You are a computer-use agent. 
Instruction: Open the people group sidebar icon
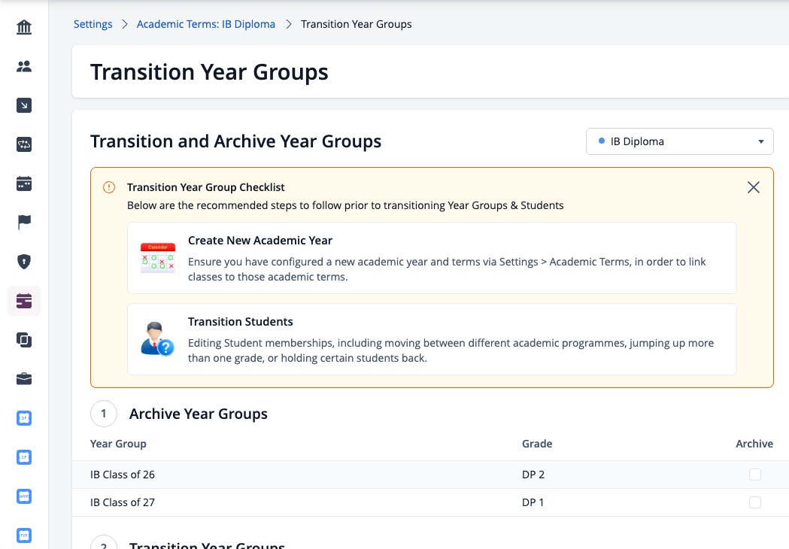[x=23, y=66]
